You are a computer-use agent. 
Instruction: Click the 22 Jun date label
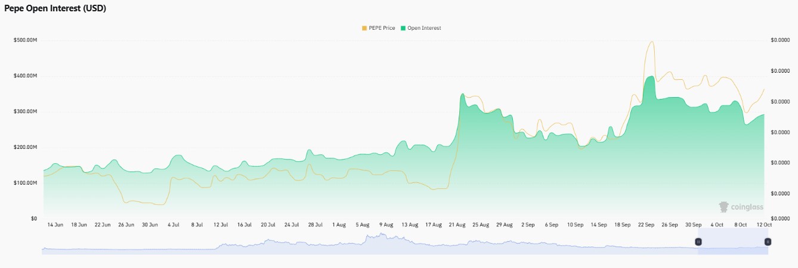pos(103,225)
